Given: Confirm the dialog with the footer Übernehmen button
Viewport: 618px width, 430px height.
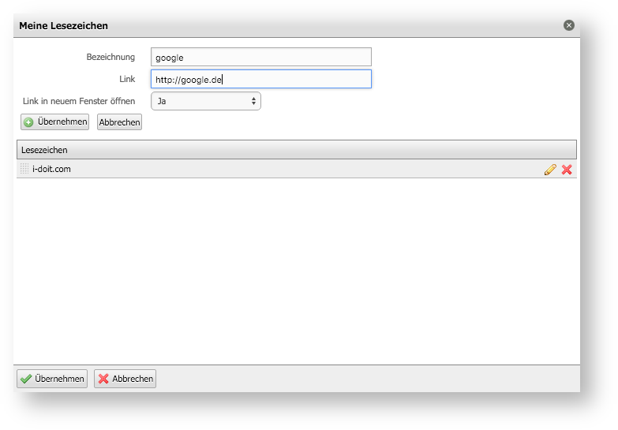Looking at the screenshot, I should coord(52,379).
